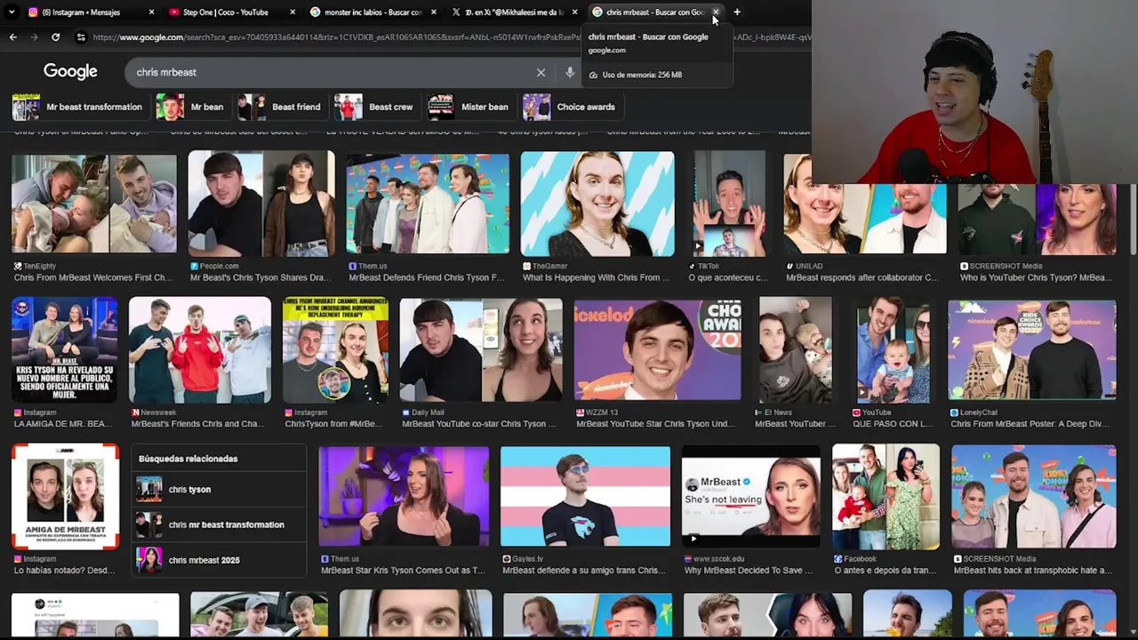The height and width of the screenshot is (640, 1138).
Task: Open link Why MrBeast Decided To Save
Action: (748, 571)
